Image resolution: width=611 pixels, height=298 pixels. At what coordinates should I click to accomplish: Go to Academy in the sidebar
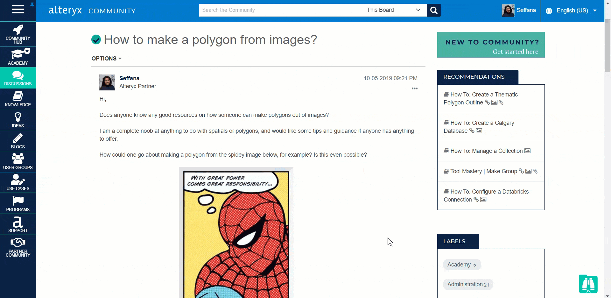coord(18,57)
